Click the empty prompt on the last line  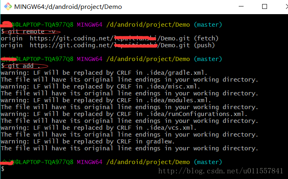[x=2, y=169]
